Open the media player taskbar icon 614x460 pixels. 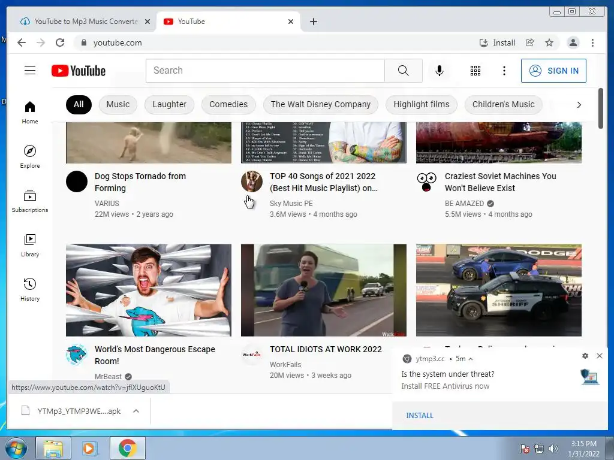coord(90,448)
